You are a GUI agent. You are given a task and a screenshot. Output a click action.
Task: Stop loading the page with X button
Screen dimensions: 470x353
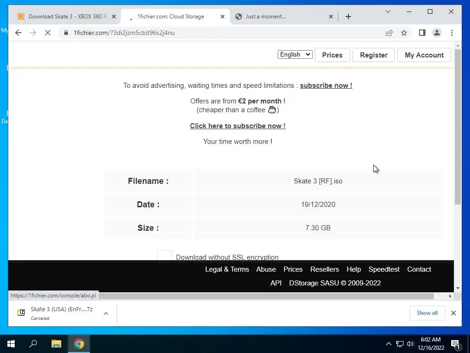pyautogui.click(x=48, y=33)
